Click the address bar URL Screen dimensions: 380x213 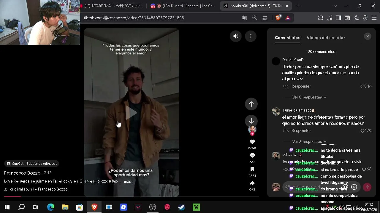[134, 18]
